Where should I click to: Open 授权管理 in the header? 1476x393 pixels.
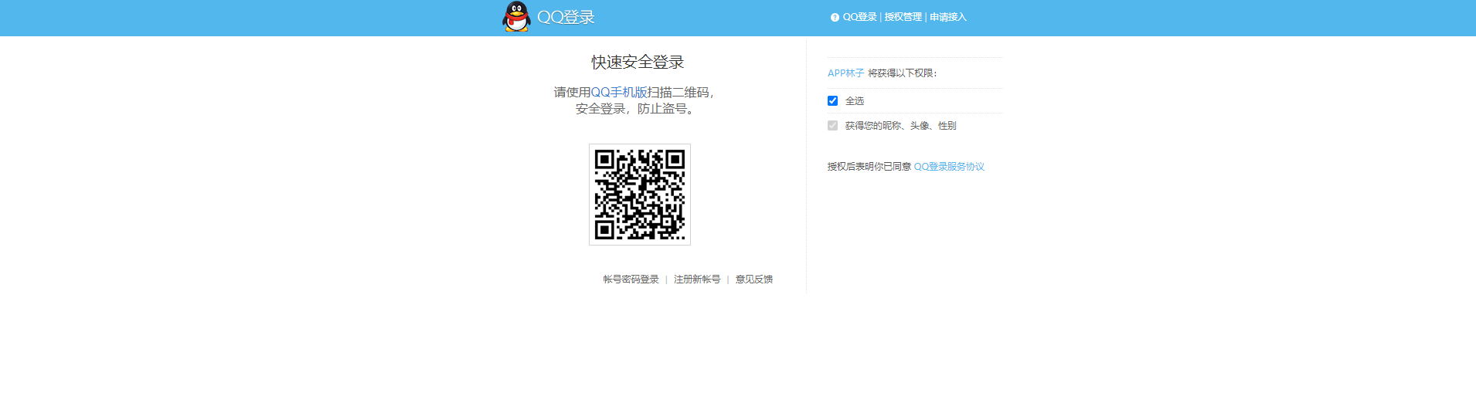[903, 17]
